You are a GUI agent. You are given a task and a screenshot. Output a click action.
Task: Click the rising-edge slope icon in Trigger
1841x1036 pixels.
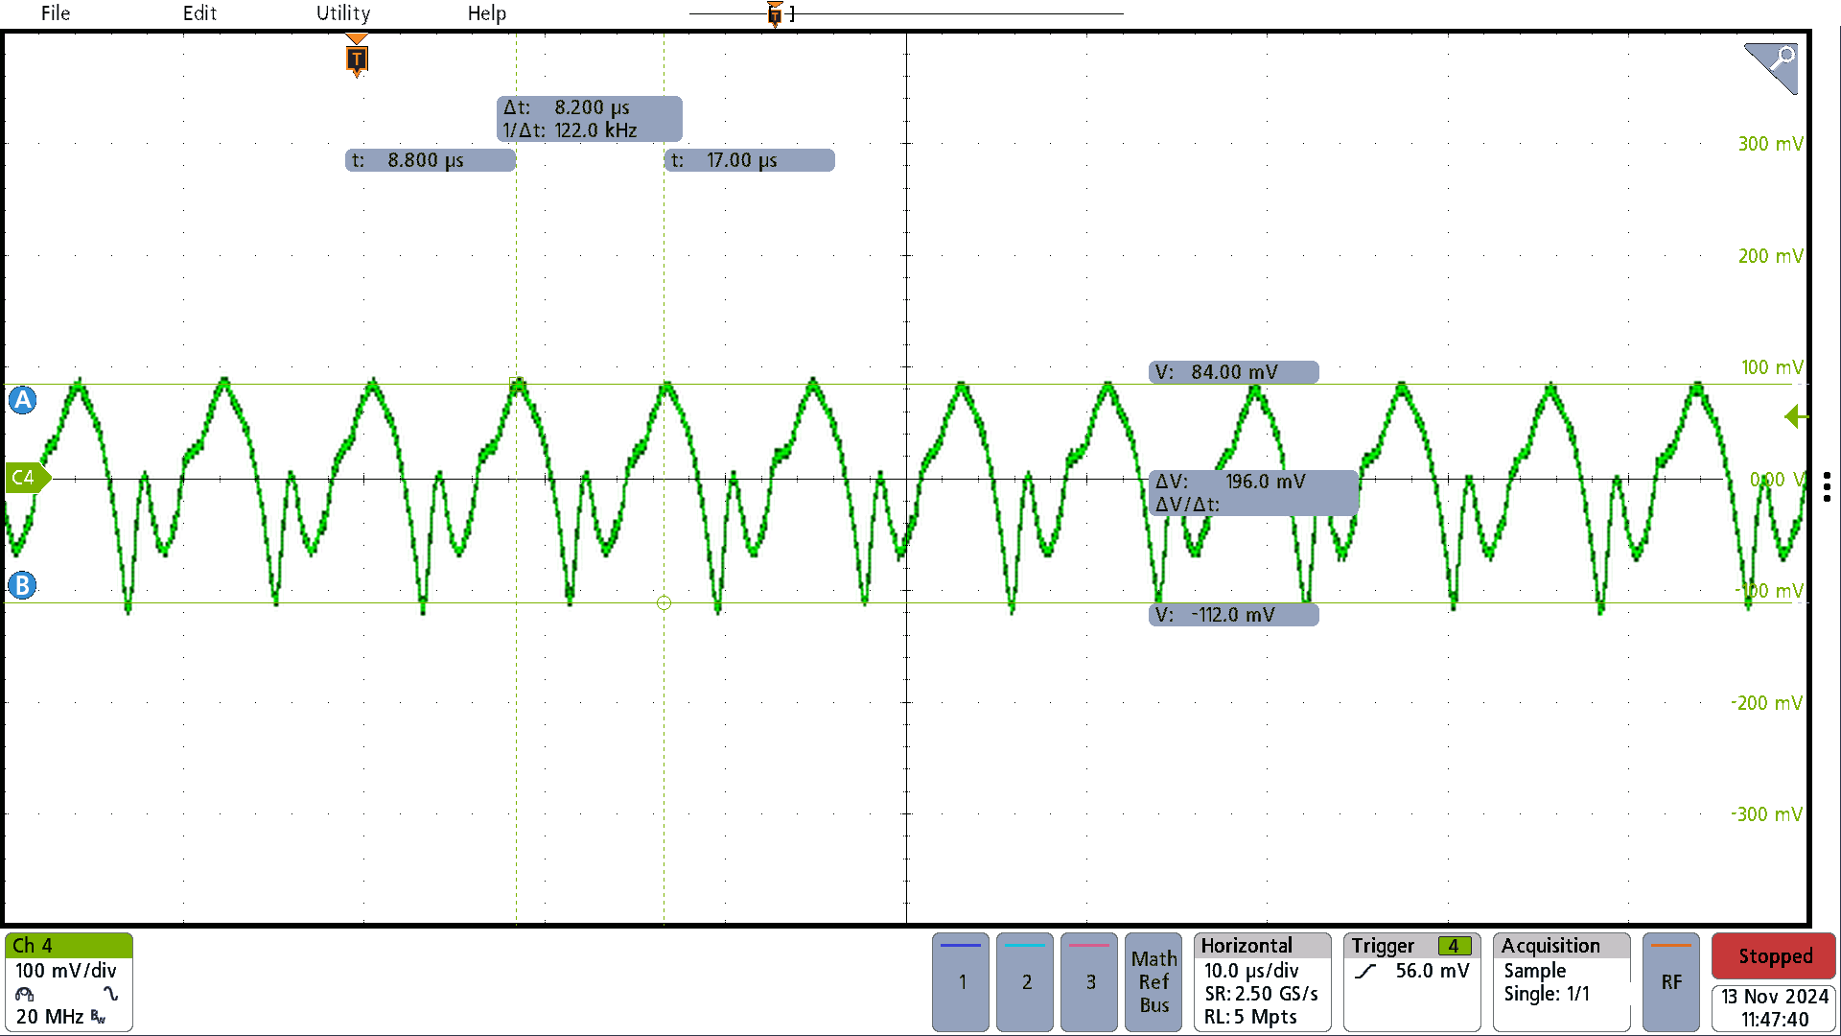1366,972
